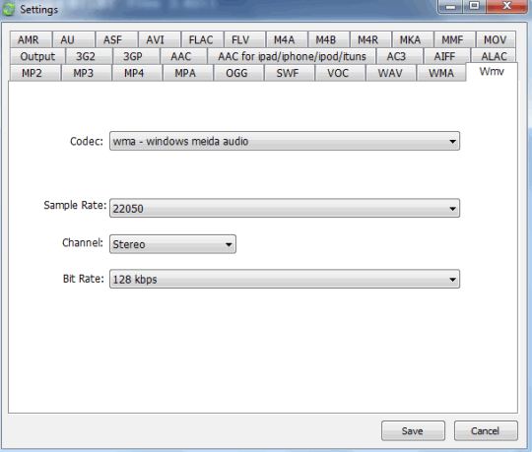The height and width of the screenshot is (452, 532).
Task: Open the FLAC settings tab
Action: (202, 39)
